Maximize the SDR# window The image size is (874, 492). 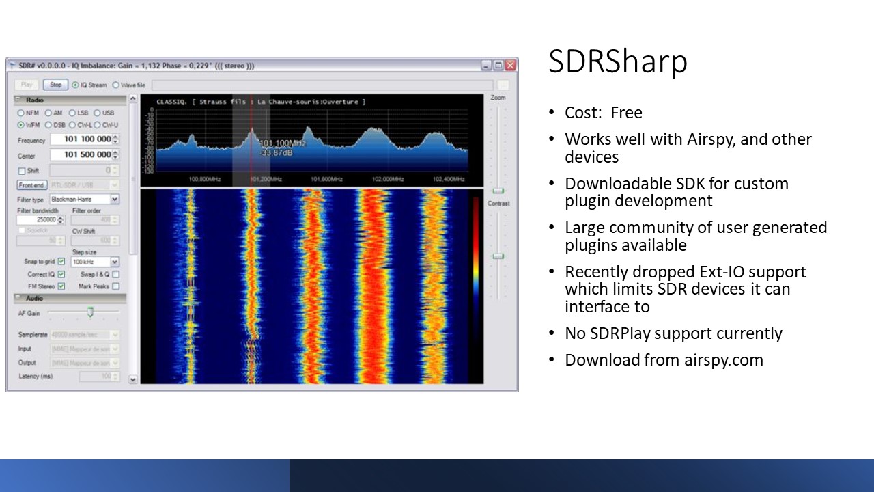coord(498,66)
